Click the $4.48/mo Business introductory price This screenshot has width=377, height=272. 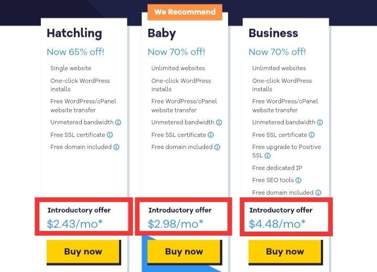tap(277, 224)
